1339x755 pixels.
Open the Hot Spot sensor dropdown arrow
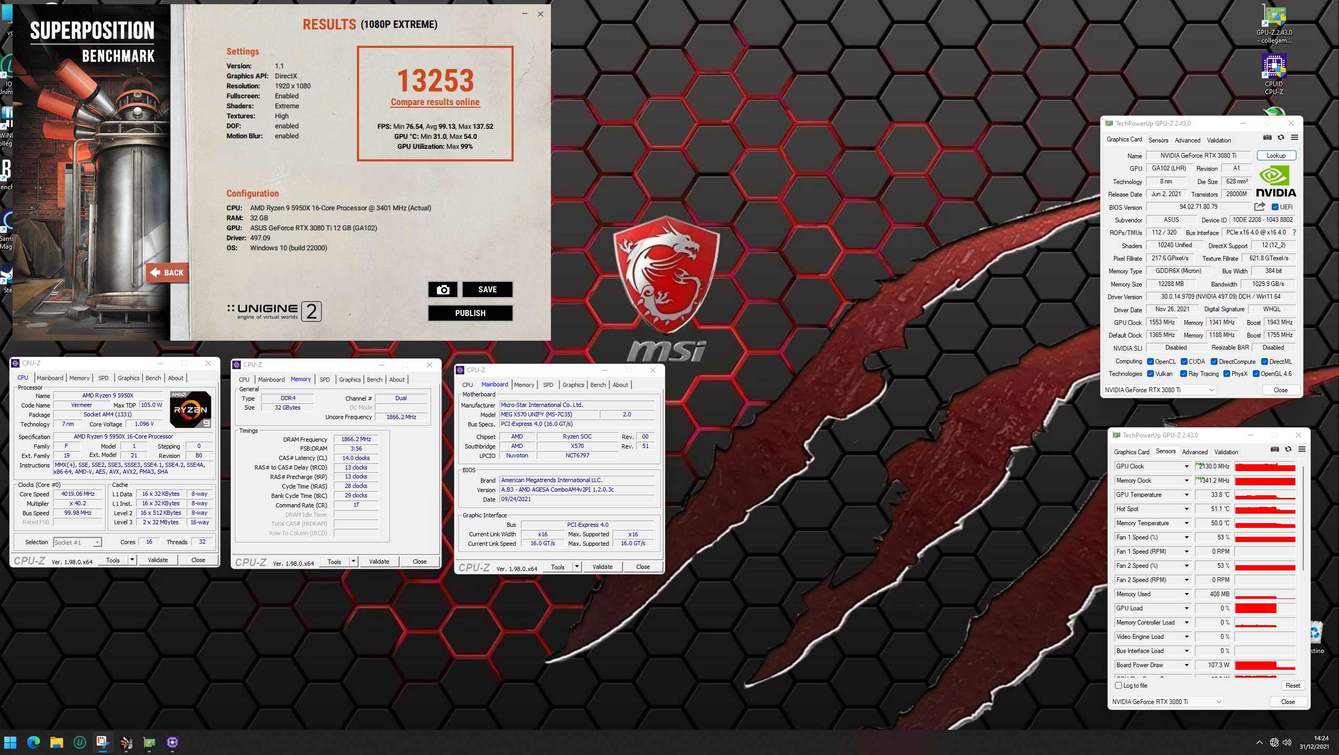coord(1187,509)
